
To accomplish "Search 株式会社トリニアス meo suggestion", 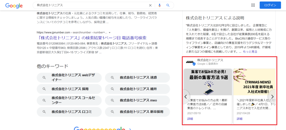I will coord(137,100).
